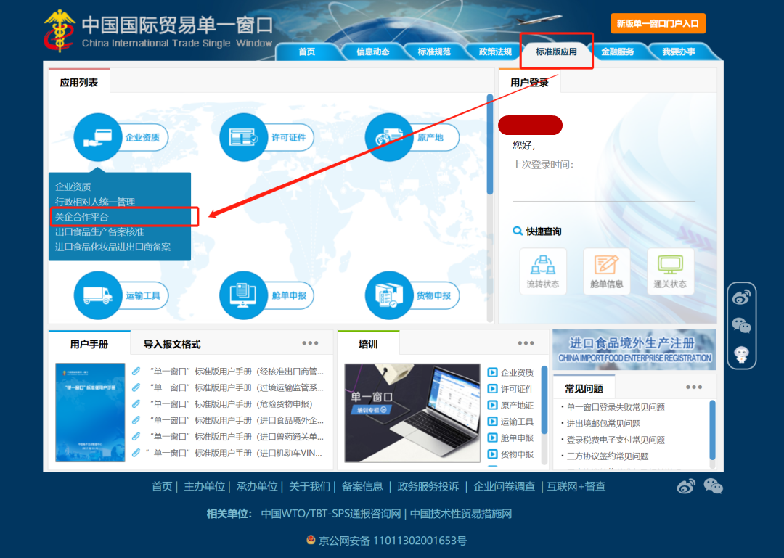Open the 标准规范 navigation tab
The height and width of the screenshot is (558, 784).
pyautogui.click(x=434, y=52)
